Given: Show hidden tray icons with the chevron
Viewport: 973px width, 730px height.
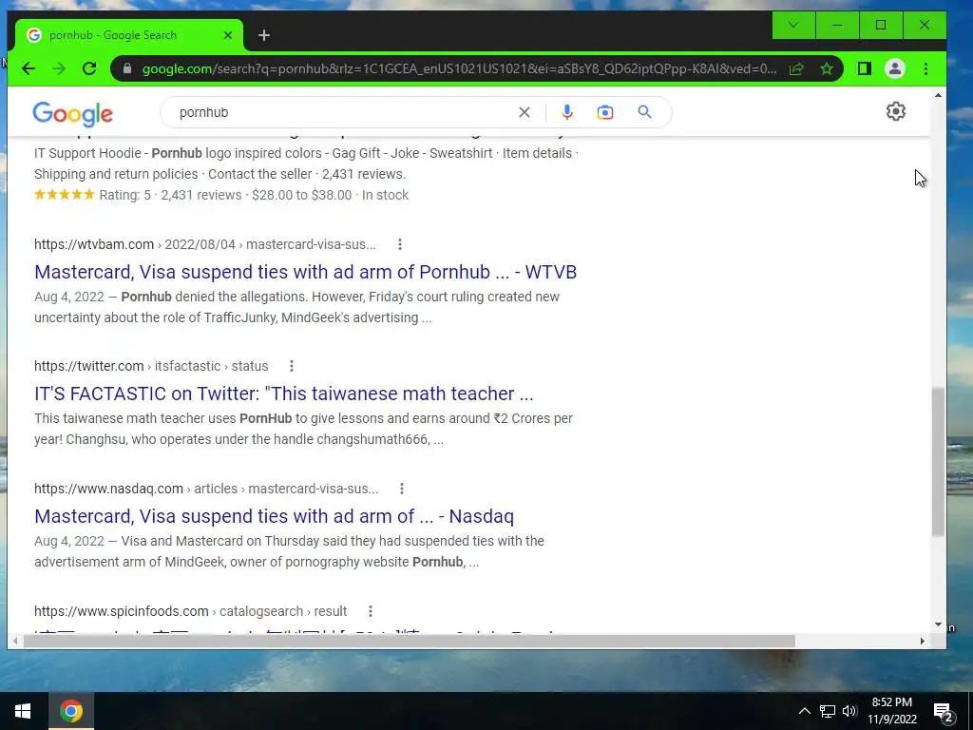Looking at the screenshot, I should (x=804, y=711).
